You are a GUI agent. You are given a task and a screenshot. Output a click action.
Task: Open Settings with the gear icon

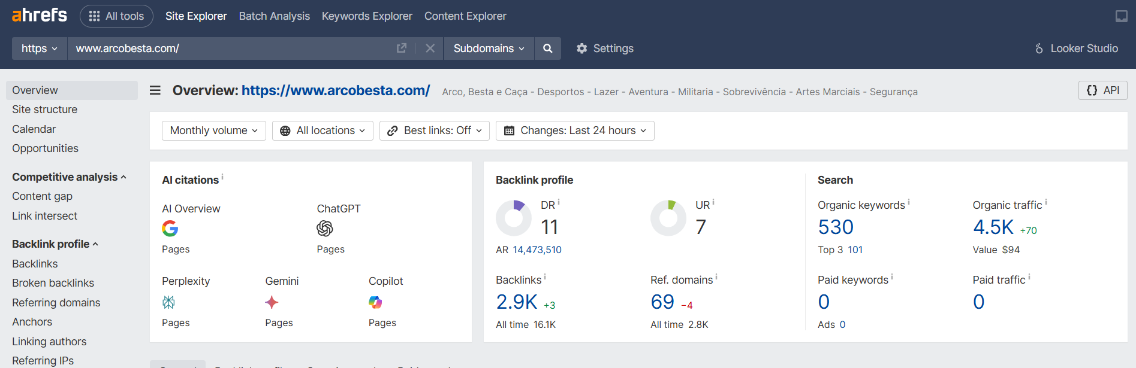tap(605, 48)
